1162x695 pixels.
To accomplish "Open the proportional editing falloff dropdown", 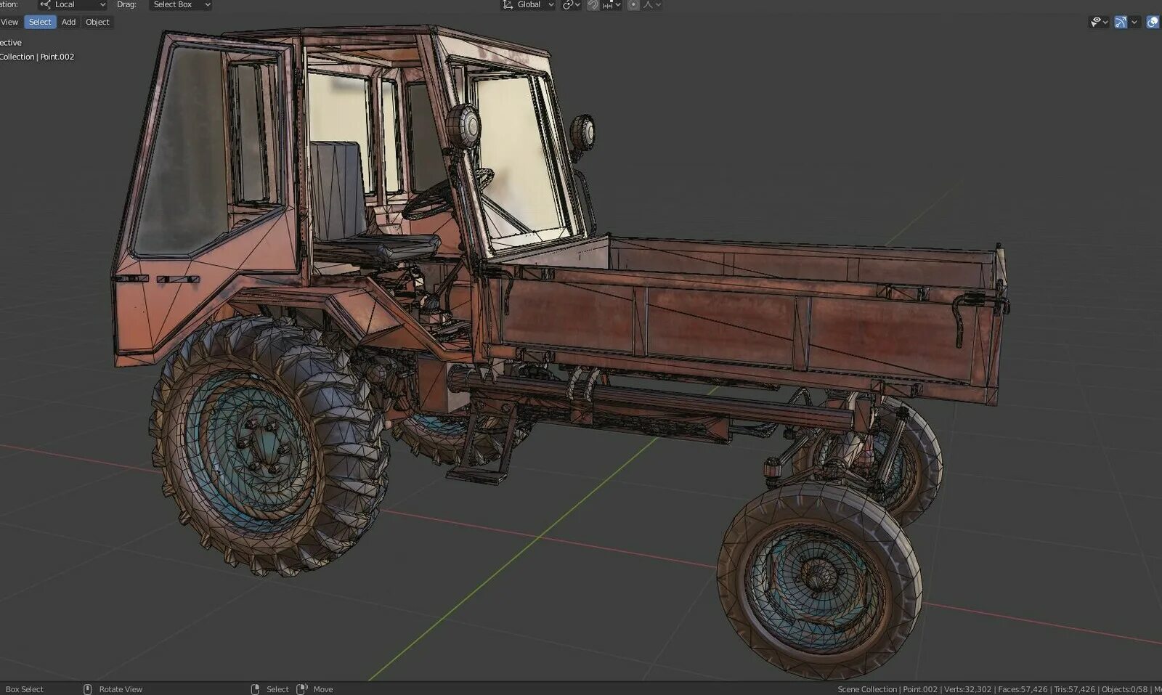I will point(652,4).
